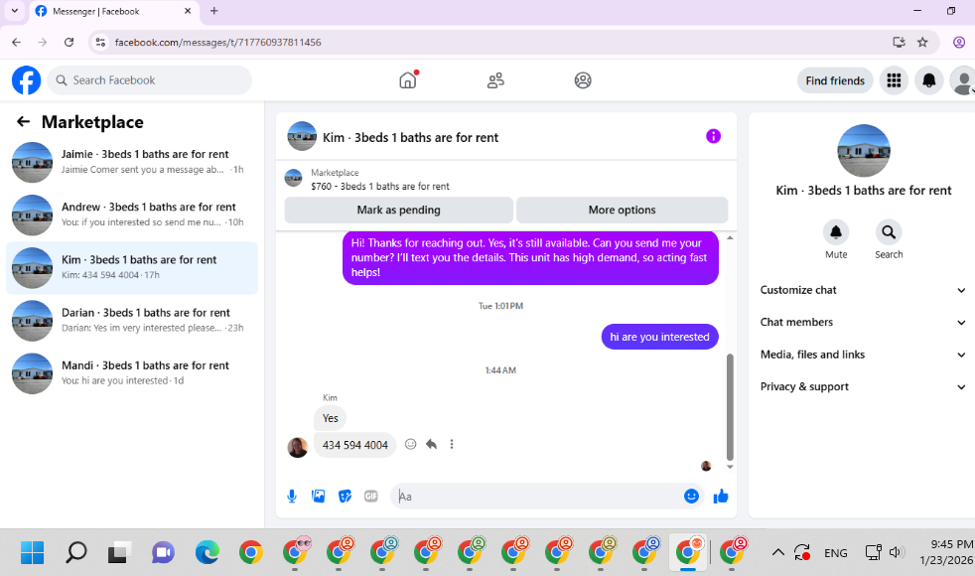Click the Find friends button
The height and width of the screenshot is (576, 975).
[x=835, y=80]
